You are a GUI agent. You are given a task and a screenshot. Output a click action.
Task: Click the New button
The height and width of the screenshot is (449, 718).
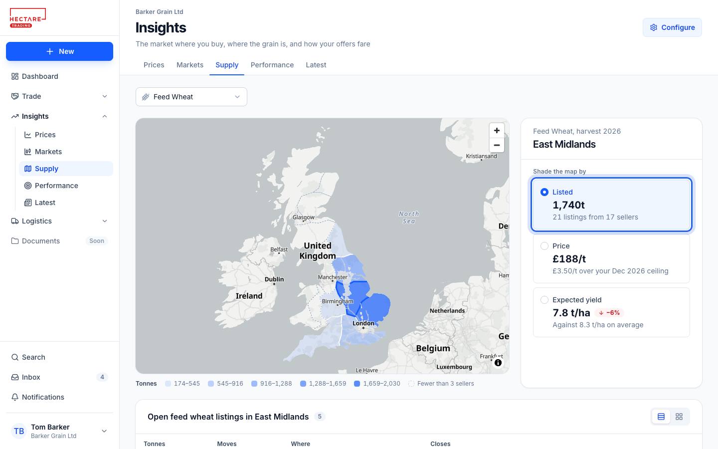pos(60,51)
